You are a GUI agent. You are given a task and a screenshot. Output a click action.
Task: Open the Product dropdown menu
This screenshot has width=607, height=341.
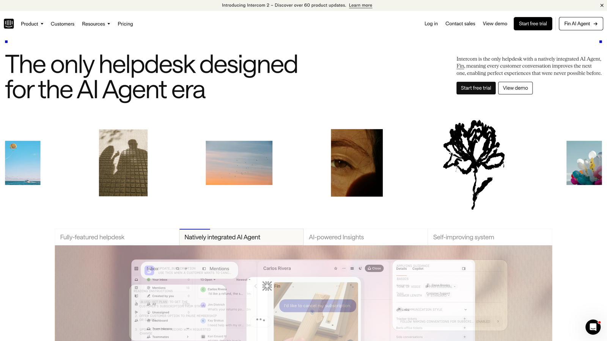click(x=32, y=24)
